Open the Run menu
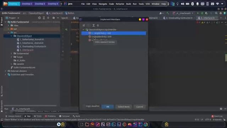Image resolution: width=227 pixels, height=128 pixels. pos(135,4)
